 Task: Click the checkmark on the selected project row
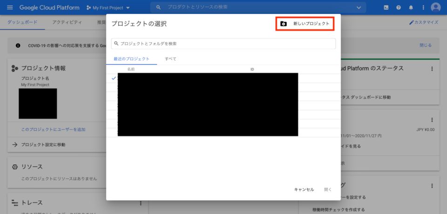pyautogui.click(x=114, y=78)
